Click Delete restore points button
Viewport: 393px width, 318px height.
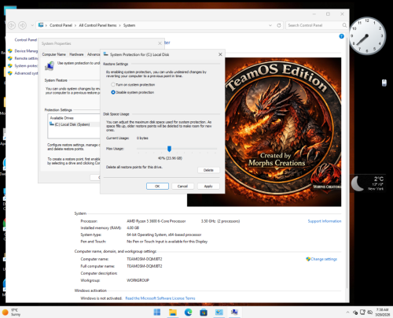[x=208, y=170]
